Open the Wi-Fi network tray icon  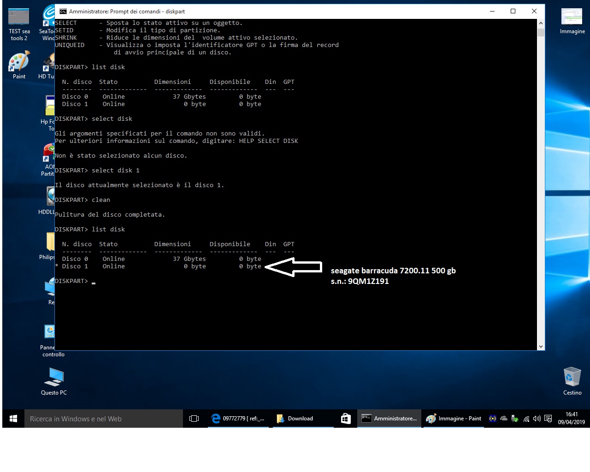point(526,419)
